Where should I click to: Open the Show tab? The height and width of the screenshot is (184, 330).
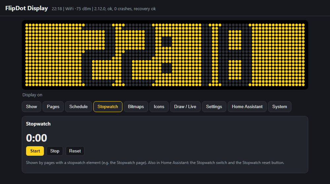(x=31, y=106)
